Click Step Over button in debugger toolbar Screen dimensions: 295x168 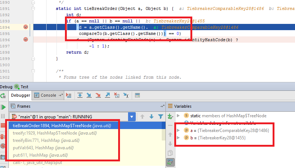pos(80,95)
